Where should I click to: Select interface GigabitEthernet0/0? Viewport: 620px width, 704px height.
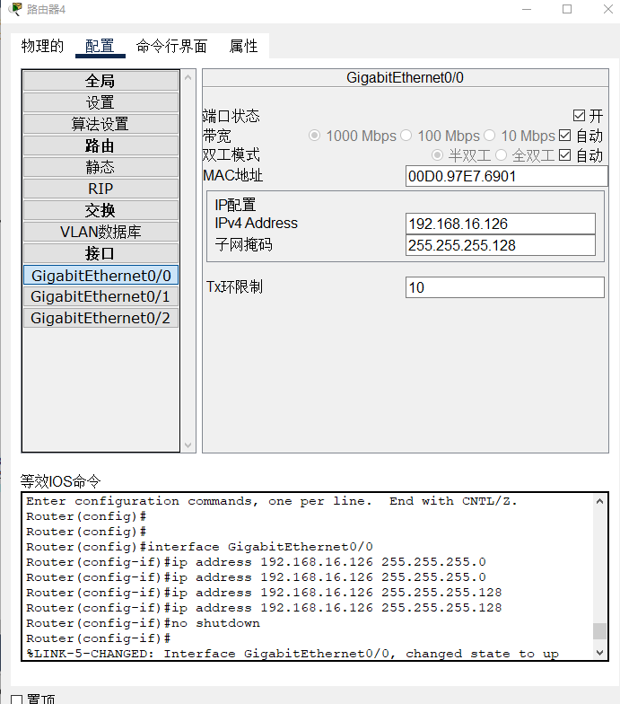tap(100, 275)
